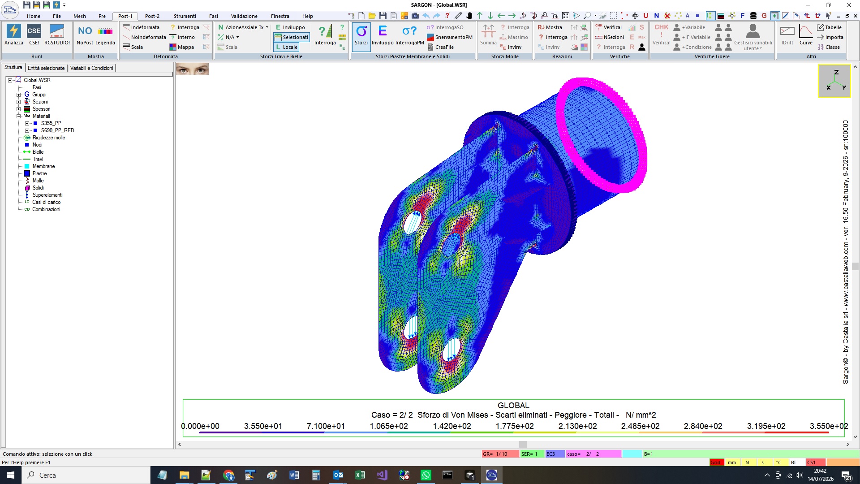
Task: Toggle the Selezionati option
Action: [291, 37]
